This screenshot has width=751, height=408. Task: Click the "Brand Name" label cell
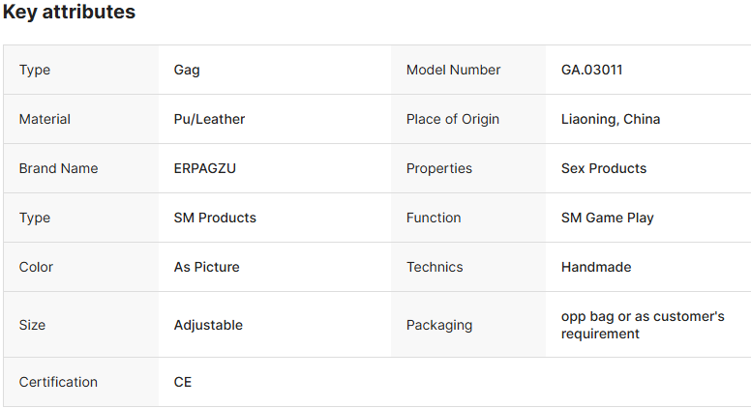tap(58, 168)
